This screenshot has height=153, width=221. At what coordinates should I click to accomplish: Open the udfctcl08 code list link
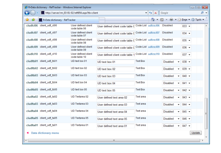[x=154, y=40]
